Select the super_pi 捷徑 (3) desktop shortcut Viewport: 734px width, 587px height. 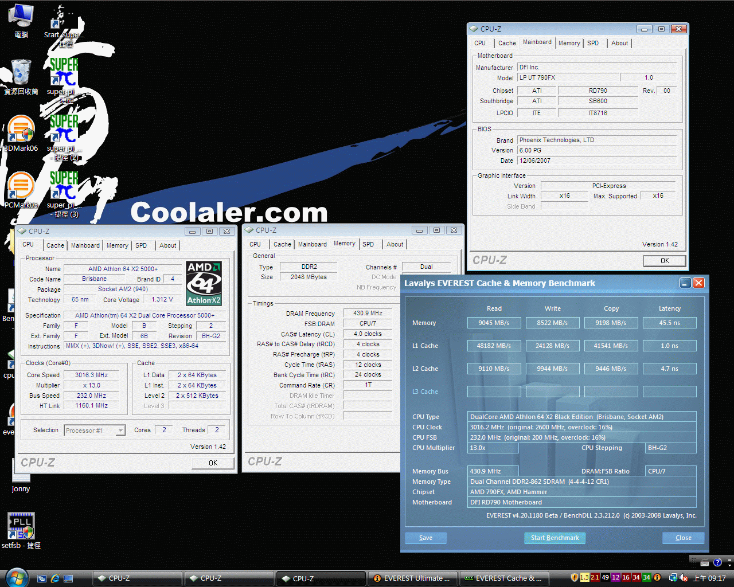click(x=64, y=194)
